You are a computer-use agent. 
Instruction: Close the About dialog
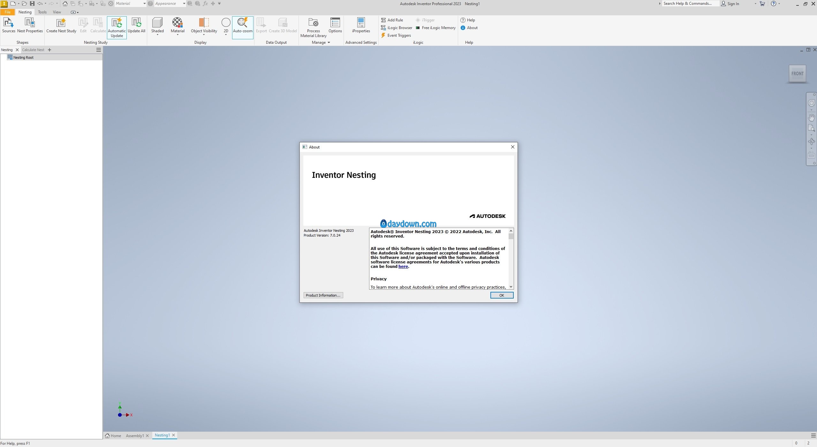(x=512, y=147)
